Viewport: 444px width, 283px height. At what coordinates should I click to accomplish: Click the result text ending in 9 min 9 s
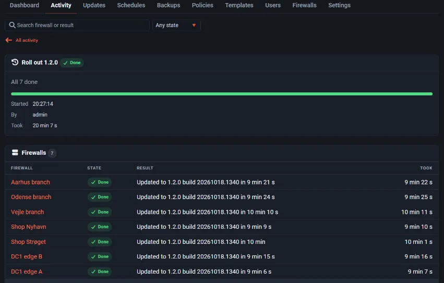[204, 227]
